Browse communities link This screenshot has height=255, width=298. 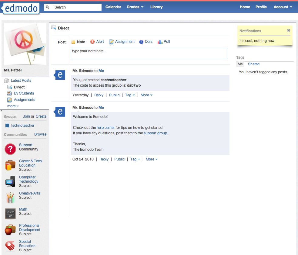tap(40, 134)
